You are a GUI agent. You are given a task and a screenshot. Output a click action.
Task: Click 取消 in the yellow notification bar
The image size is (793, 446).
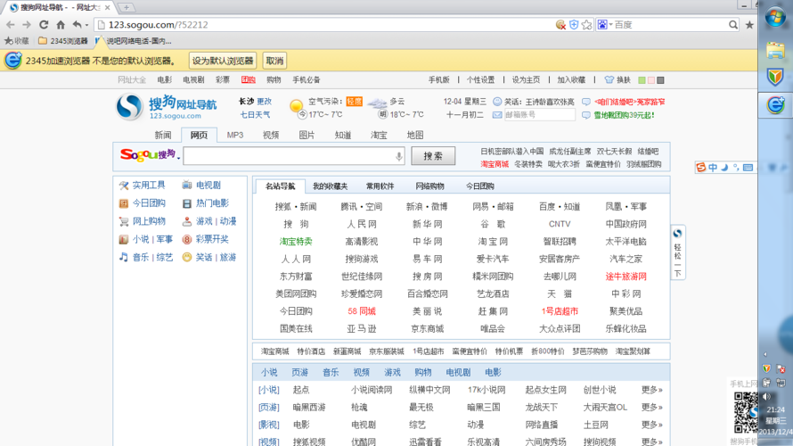(x=274, y=61)
